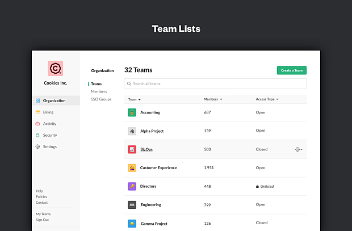
Task: Click the BizOps chart team icon
Action: coord(132,149)
